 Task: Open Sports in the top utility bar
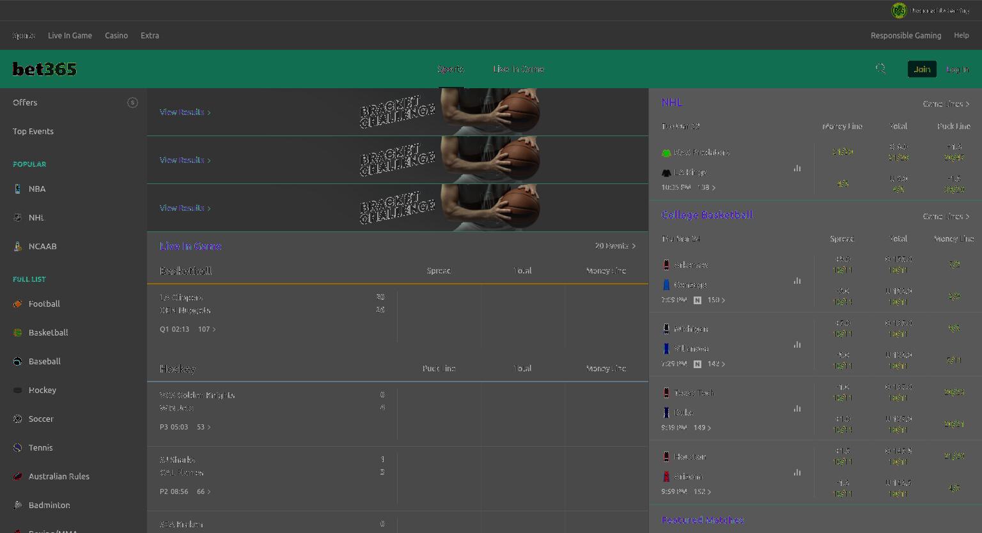24,35
